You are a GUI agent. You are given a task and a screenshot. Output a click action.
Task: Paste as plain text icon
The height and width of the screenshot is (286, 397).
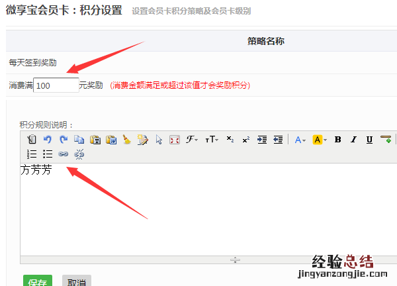(95, 140)
